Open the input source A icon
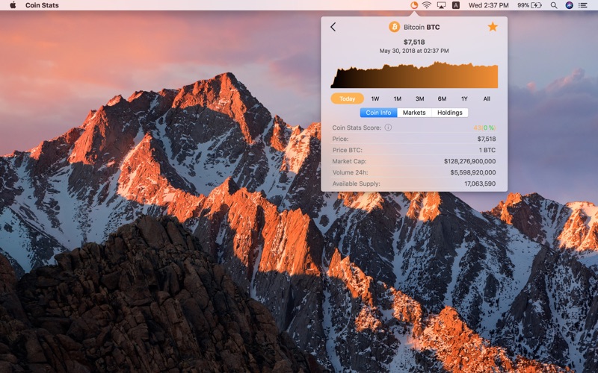Image resolution: width=598 pixels, height=373 pixels. (x=456, y=5)
